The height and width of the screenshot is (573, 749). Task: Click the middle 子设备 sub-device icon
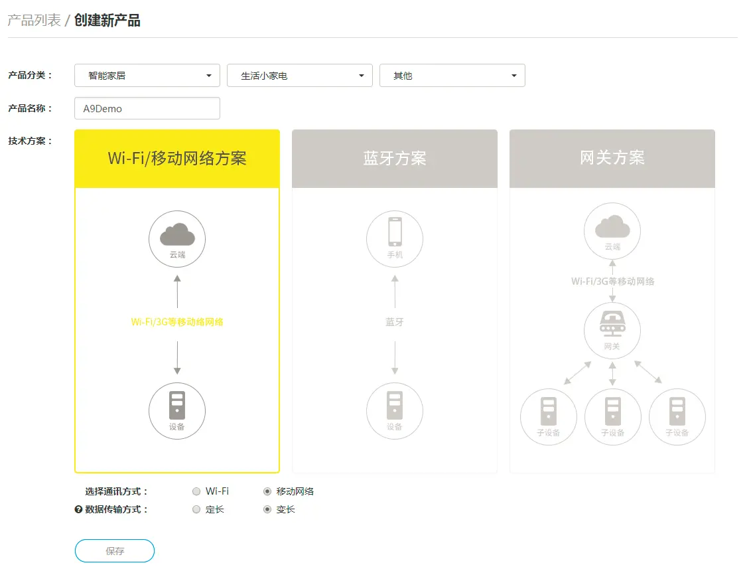[x=613, y=417]
